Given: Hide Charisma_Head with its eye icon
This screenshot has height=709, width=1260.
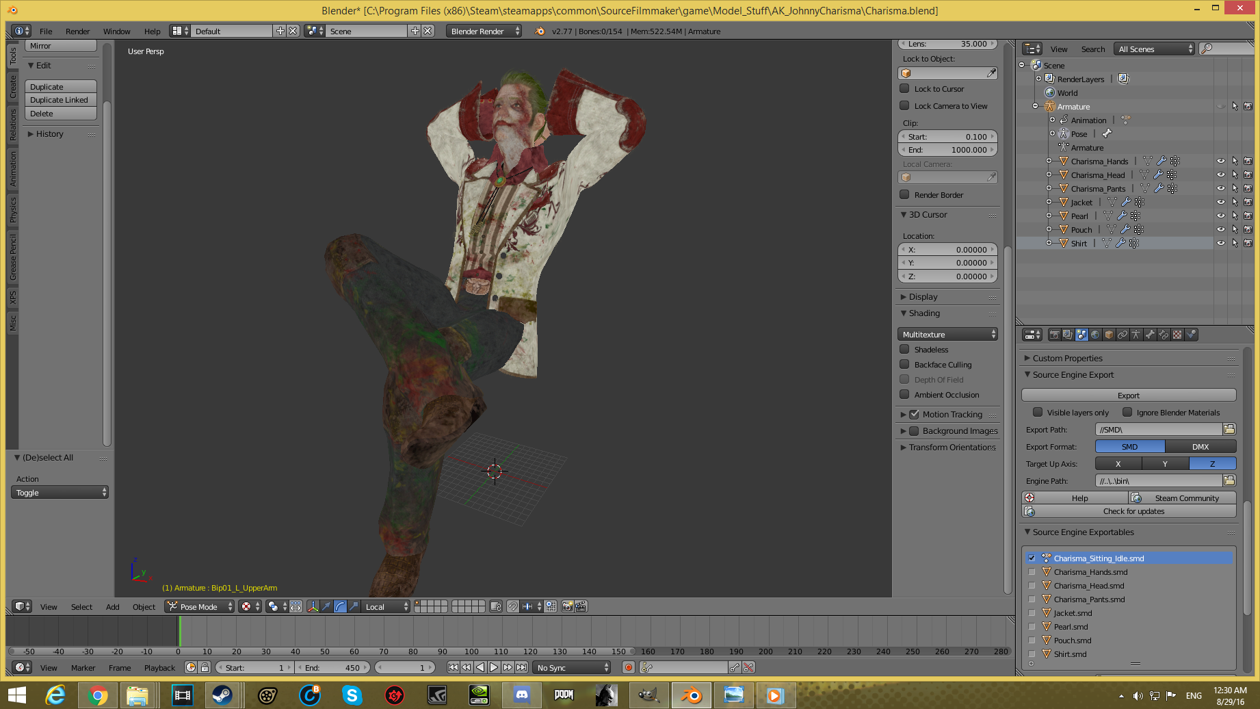Looking at the screenshot, I should point(1220,175).
